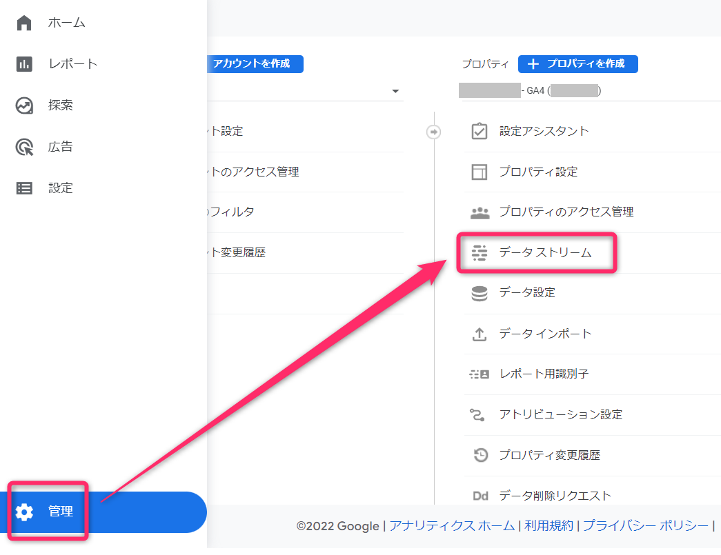Click the Setup Assistant checklist icon

(479, 131)
